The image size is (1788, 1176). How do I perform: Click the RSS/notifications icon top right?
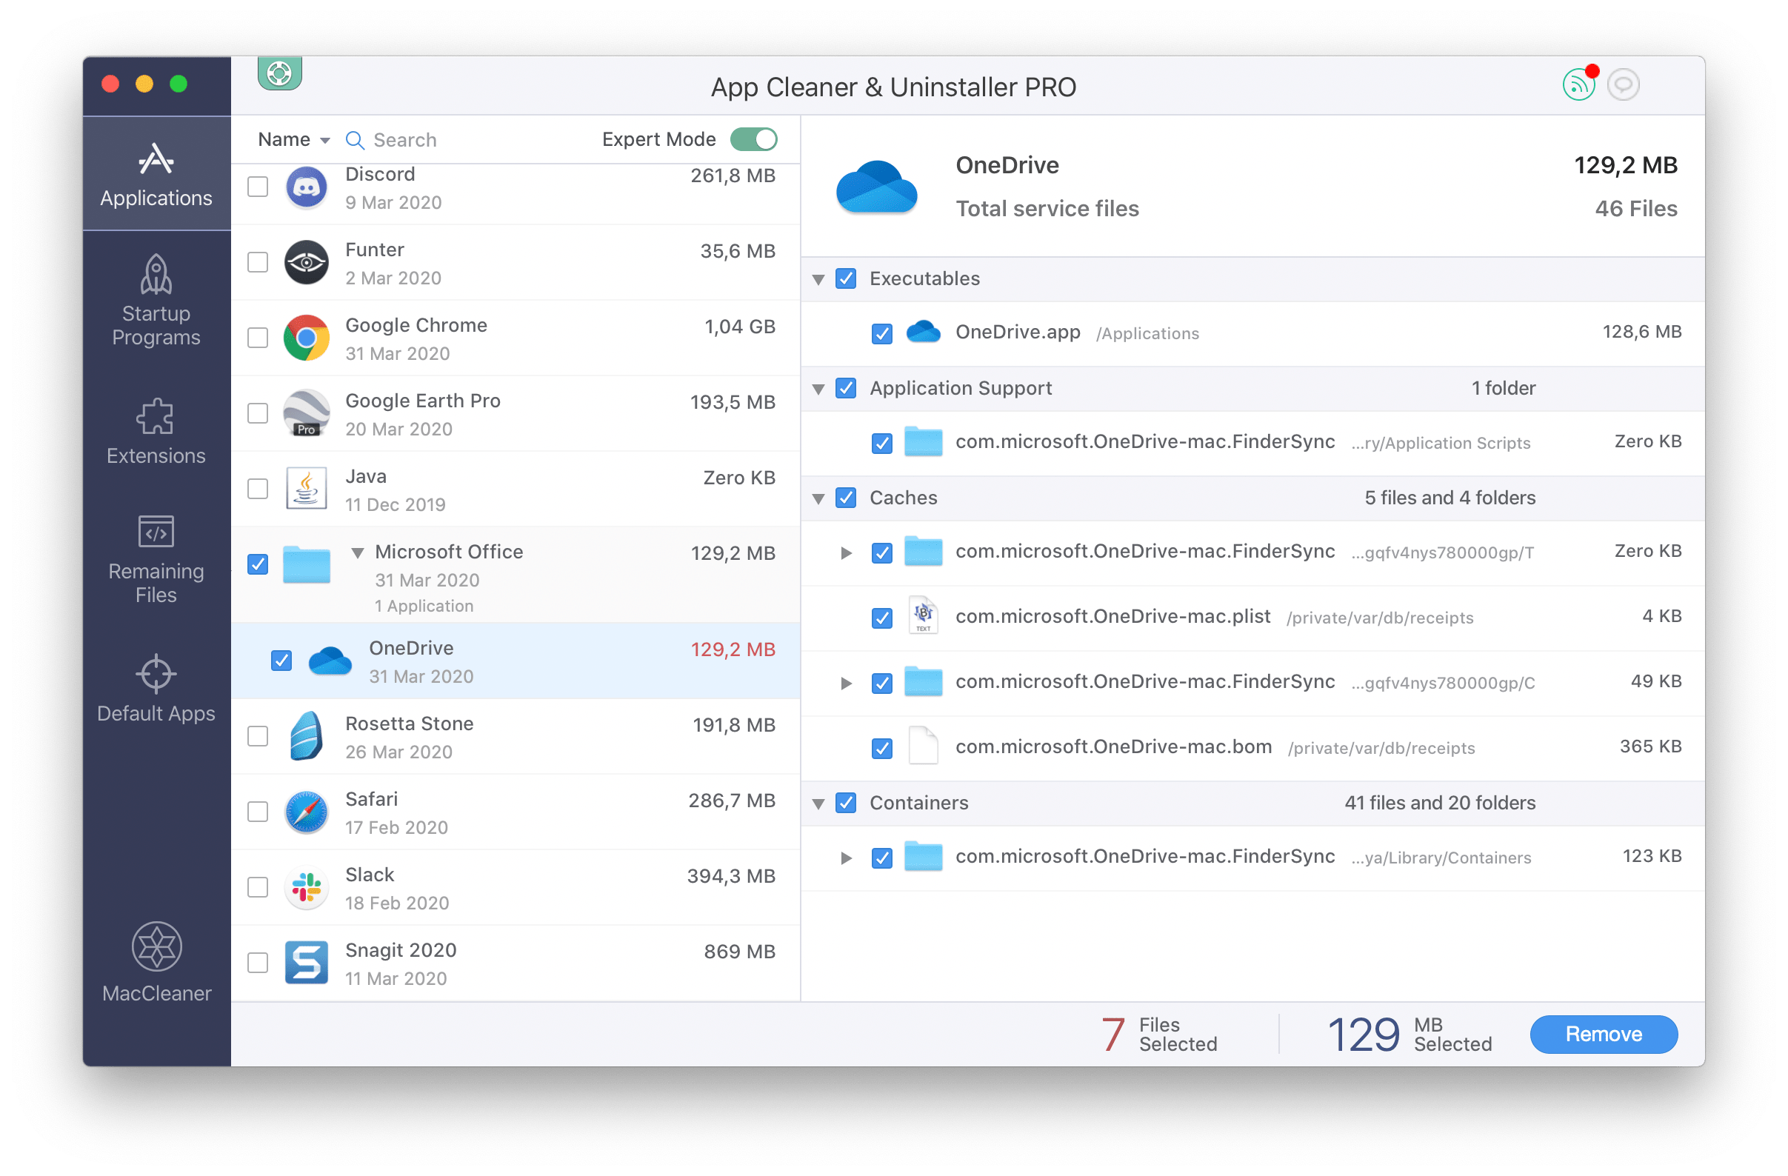point(1578,85)
